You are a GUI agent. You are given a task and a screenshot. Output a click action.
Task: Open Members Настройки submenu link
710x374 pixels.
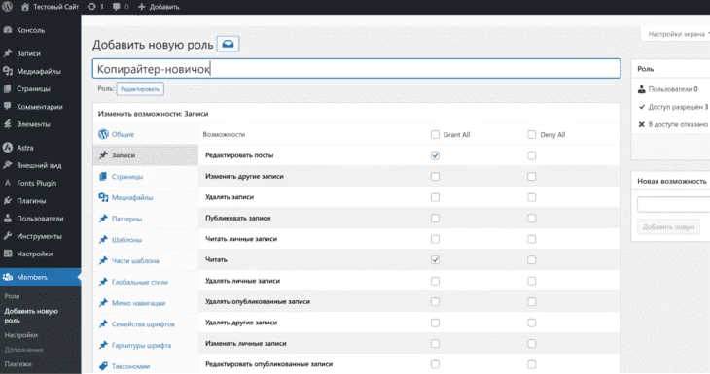tap(20, 335)
